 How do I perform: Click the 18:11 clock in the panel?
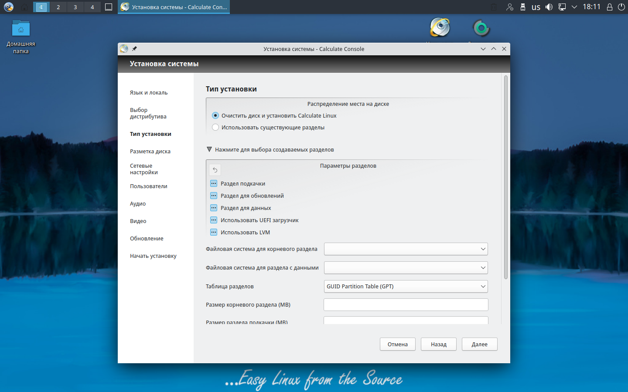(591, 7)
